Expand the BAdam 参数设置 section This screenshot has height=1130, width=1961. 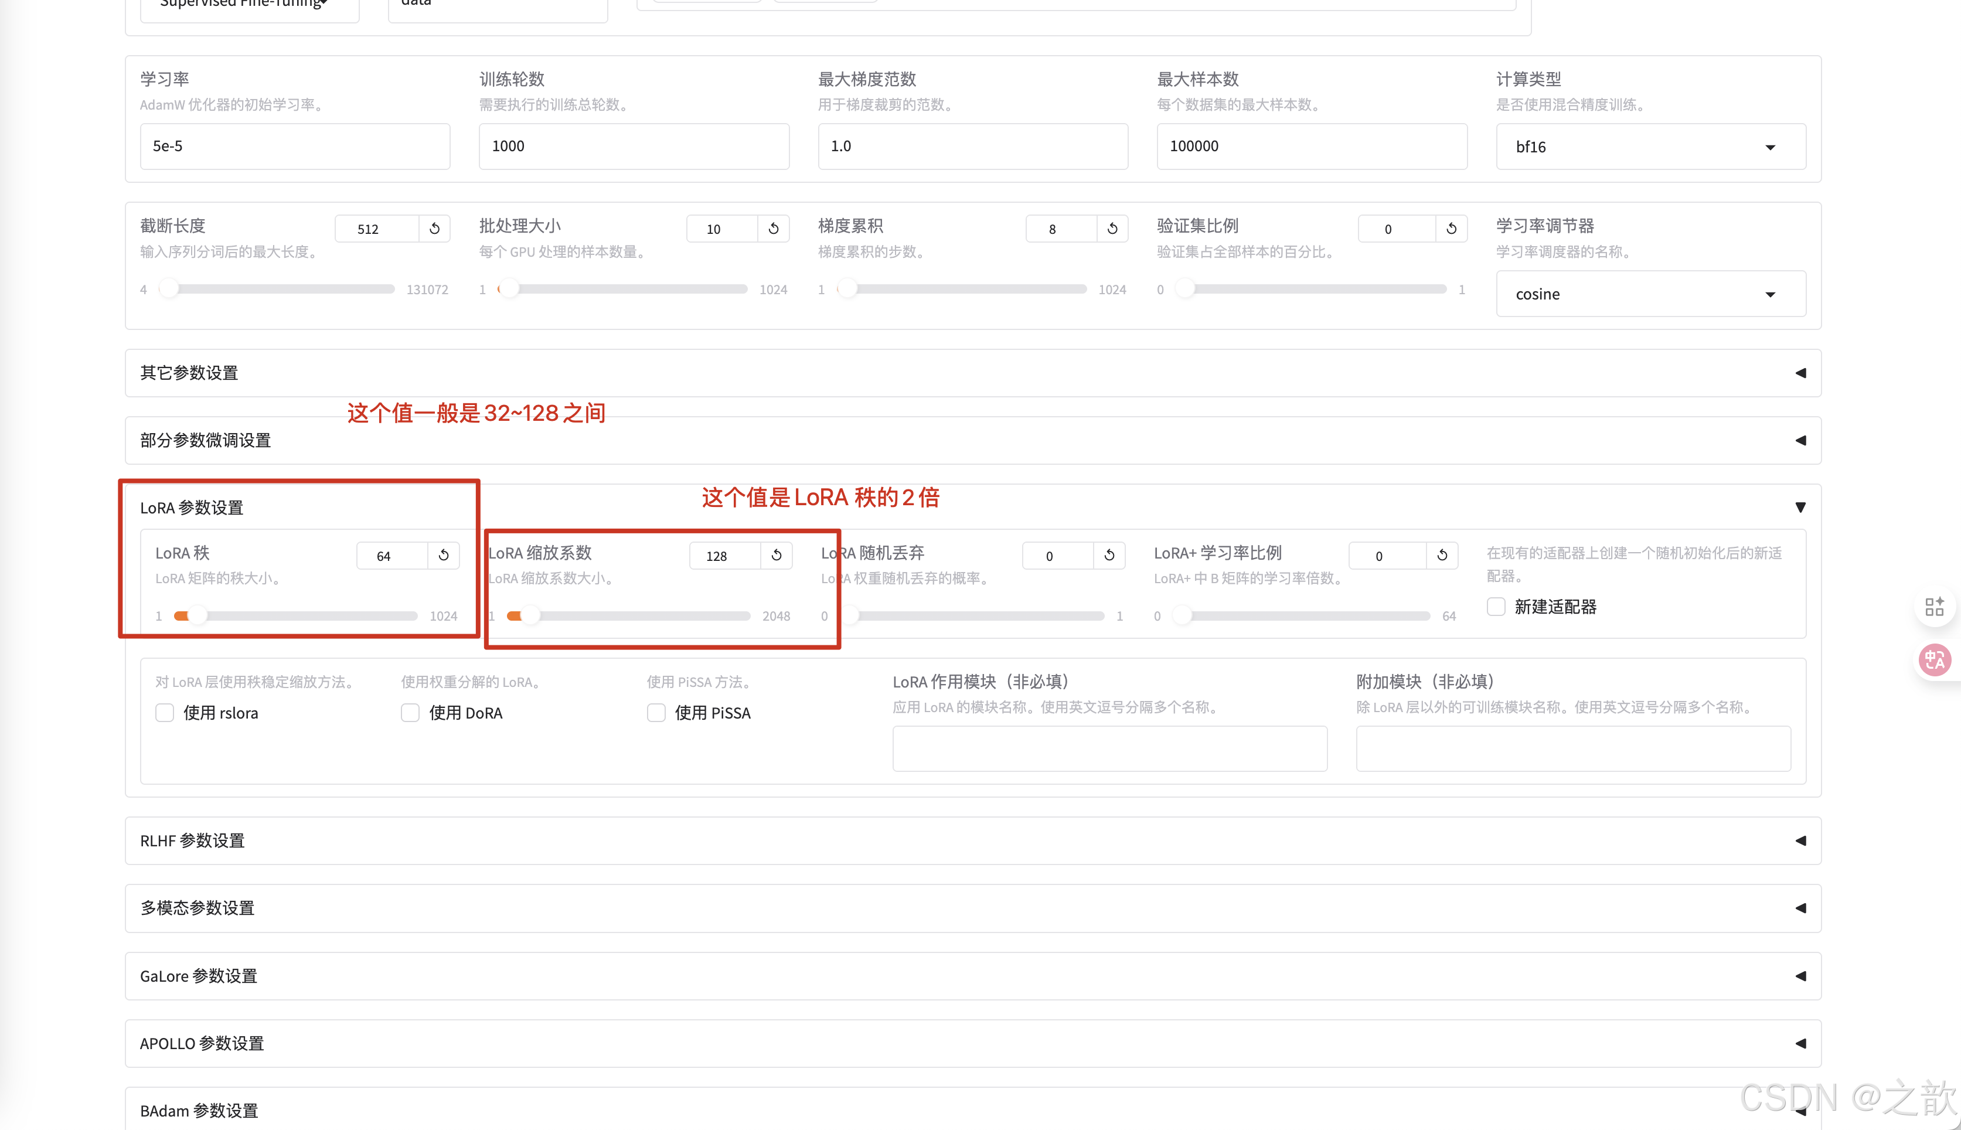point(973,1111)
